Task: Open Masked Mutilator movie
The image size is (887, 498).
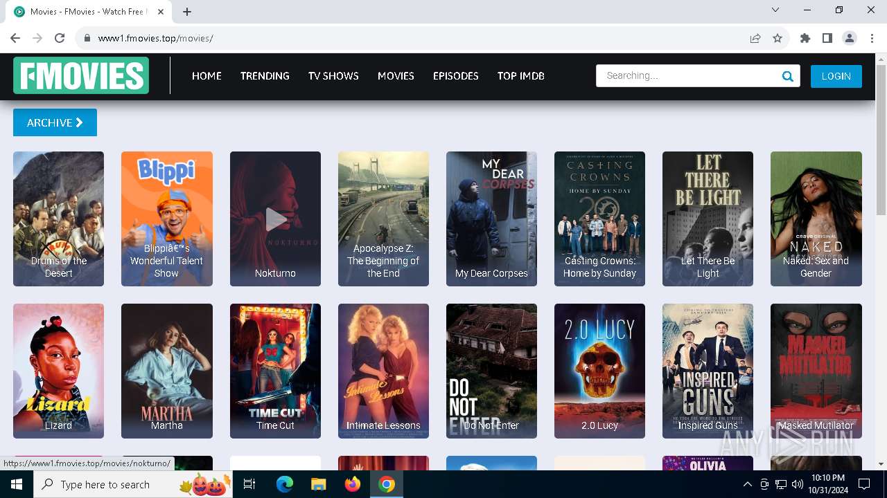Action: click(816, 371)
